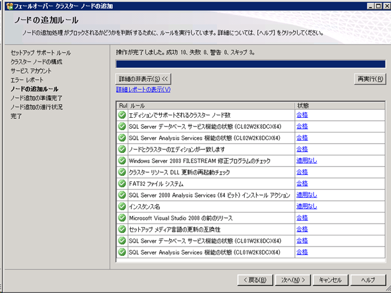Image resolution: width=391 pixels, height=293 pixels.
Task: Click check icon for Microsoft Visual Studio 2008 row
Action: (122, 218)
